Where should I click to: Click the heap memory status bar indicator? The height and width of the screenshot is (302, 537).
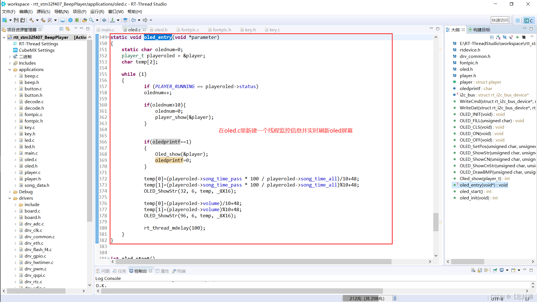[367, 298]
